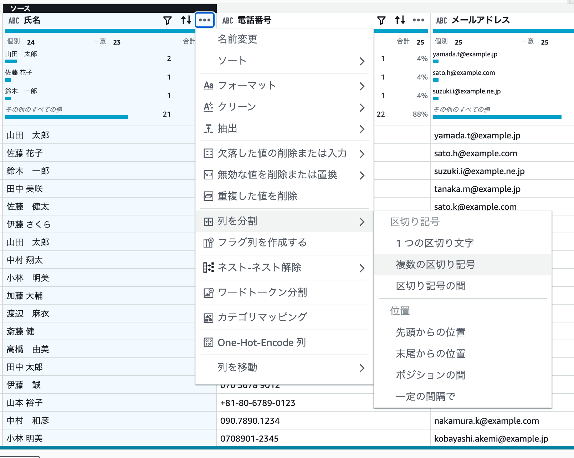Expand the クリーン submenu arrow
Screen dimensions: 574x458
[362, 108]
